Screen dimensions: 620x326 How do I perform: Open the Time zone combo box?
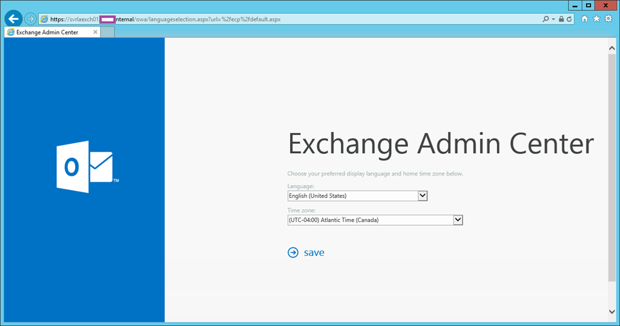[375, 220]
